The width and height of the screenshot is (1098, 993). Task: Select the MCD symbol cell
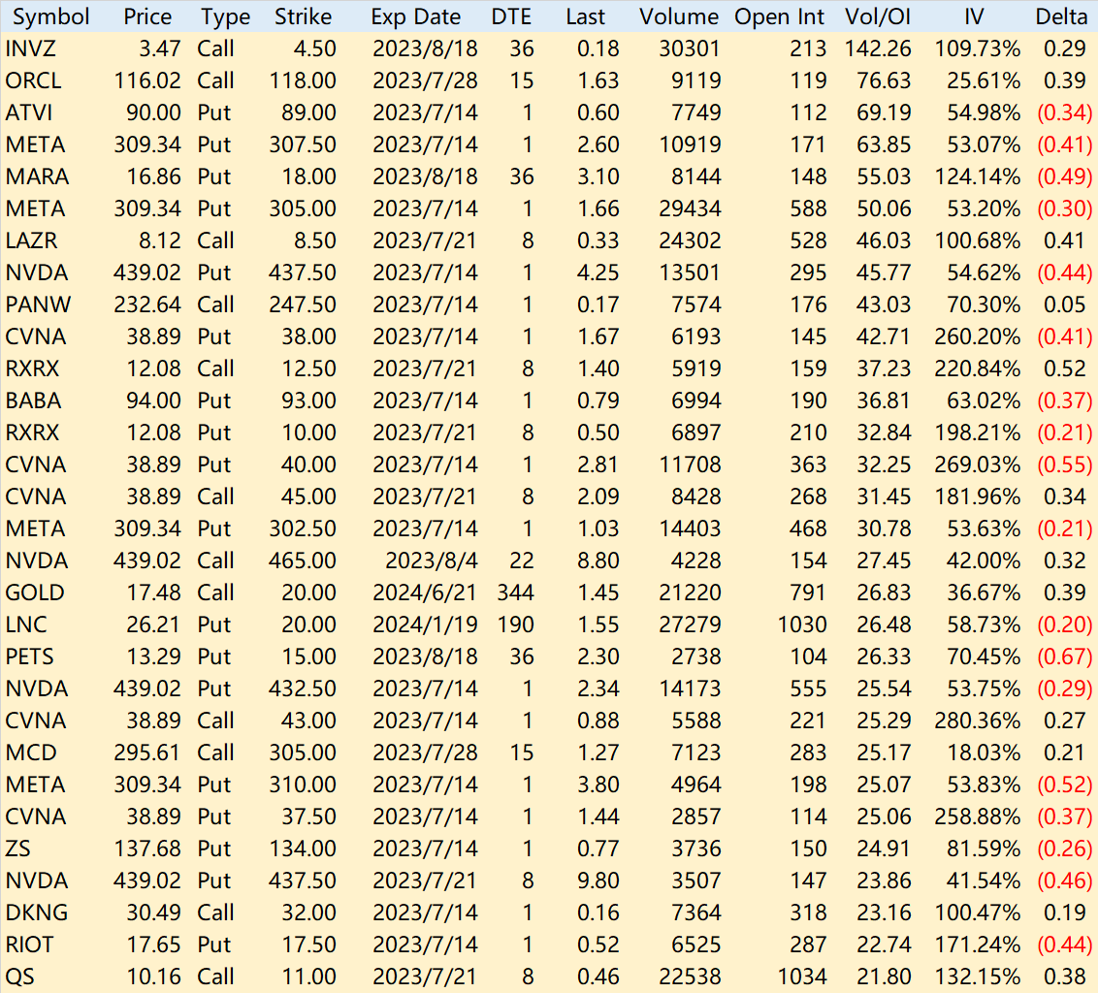[31, 753]
